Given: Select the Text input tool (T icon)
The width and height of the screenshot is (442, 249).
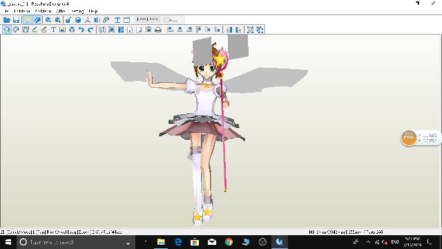Looking at the screenshot, I should coord(53,29).
